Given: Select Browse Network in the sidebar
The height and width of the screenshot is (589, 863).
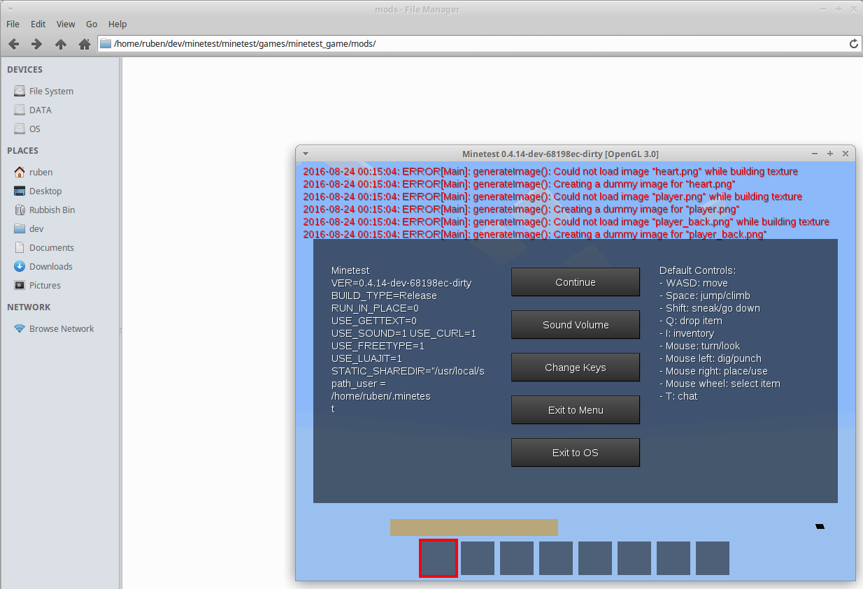Looking at the screenshot, I should [x=61, y=329].
